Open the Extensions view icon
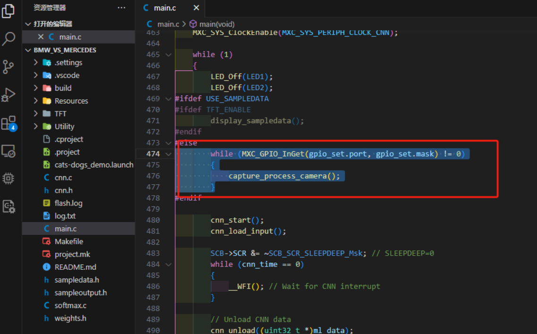Viewport: 537px width, 334px height. (x=8, y=123)
